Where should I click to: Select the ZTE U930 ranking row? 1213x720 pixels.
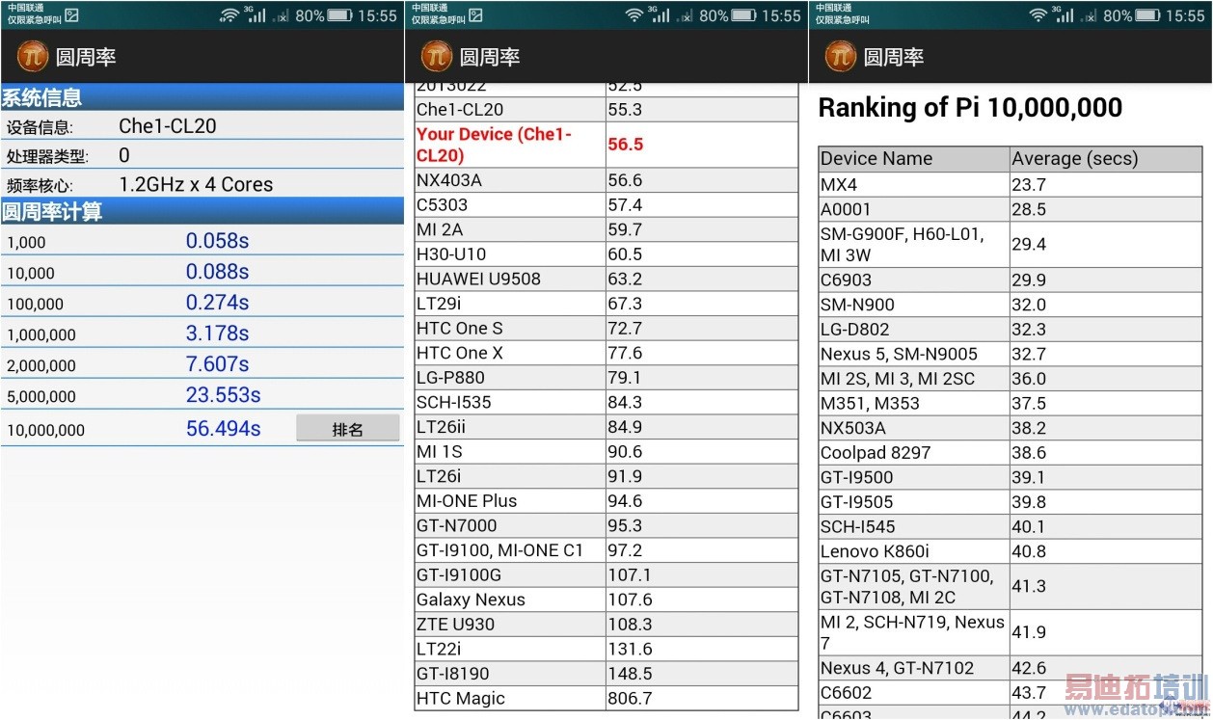pyautogui.click(x=606, y=624)
